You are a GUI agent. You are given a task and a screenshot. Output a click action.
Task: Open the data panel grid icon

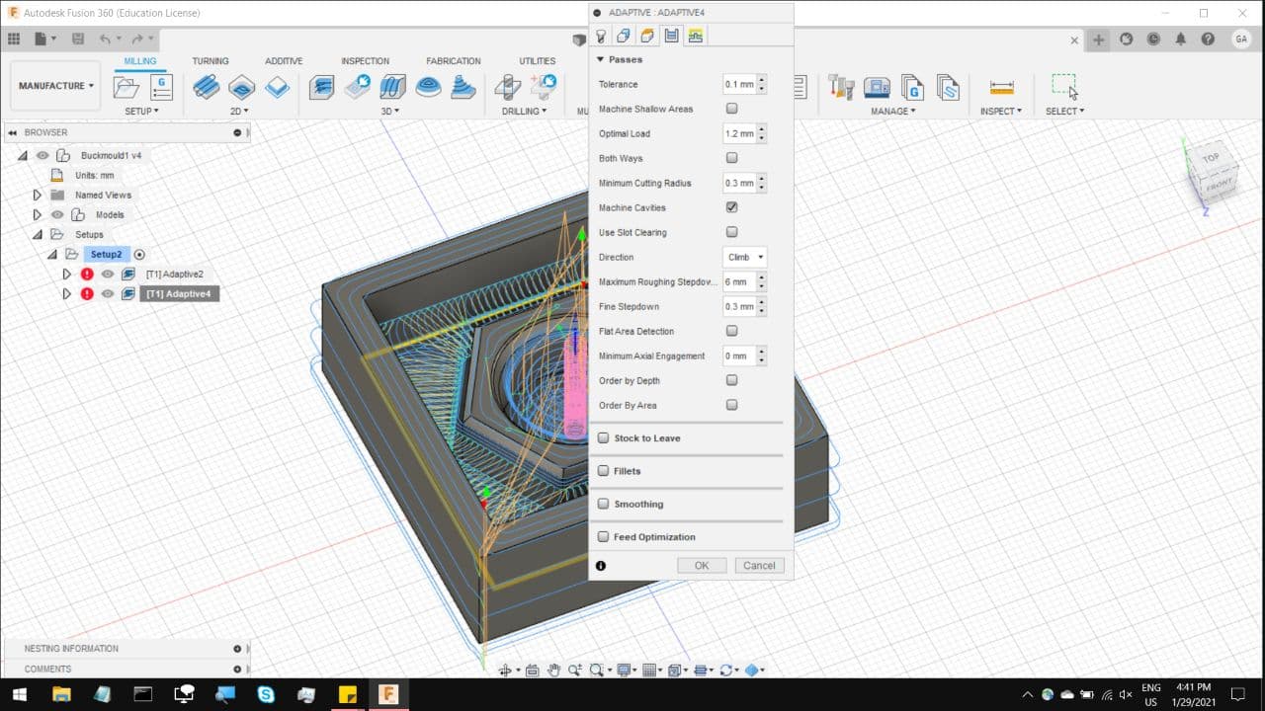pos(14,39)
